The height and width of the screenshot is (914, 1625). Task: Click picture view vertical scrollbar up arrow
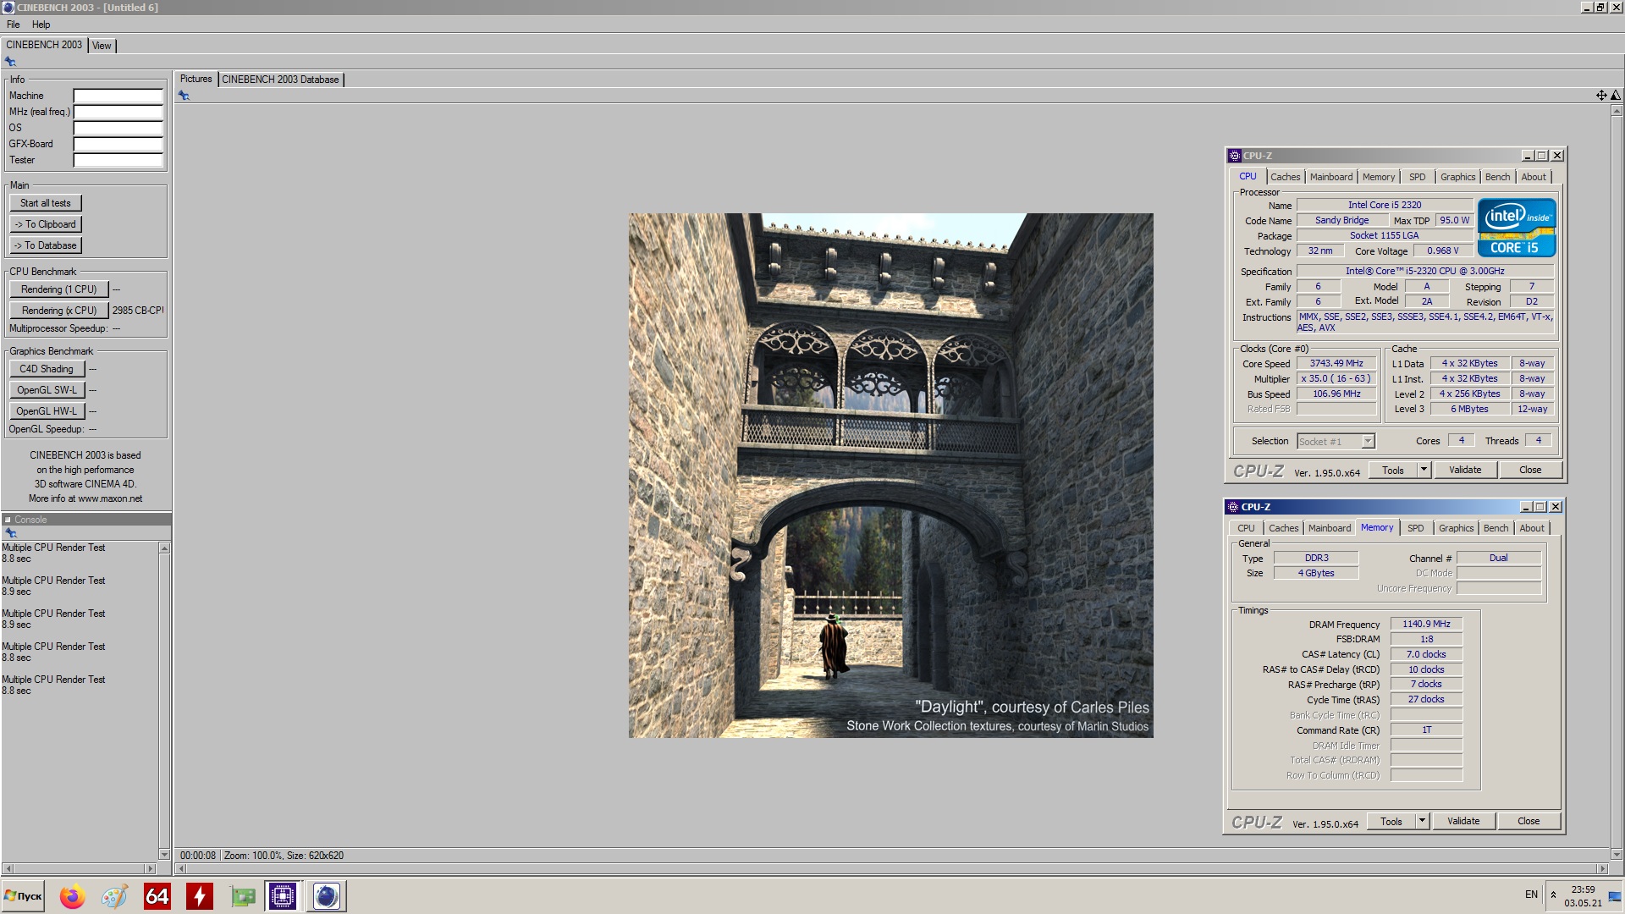(1617, 111)
